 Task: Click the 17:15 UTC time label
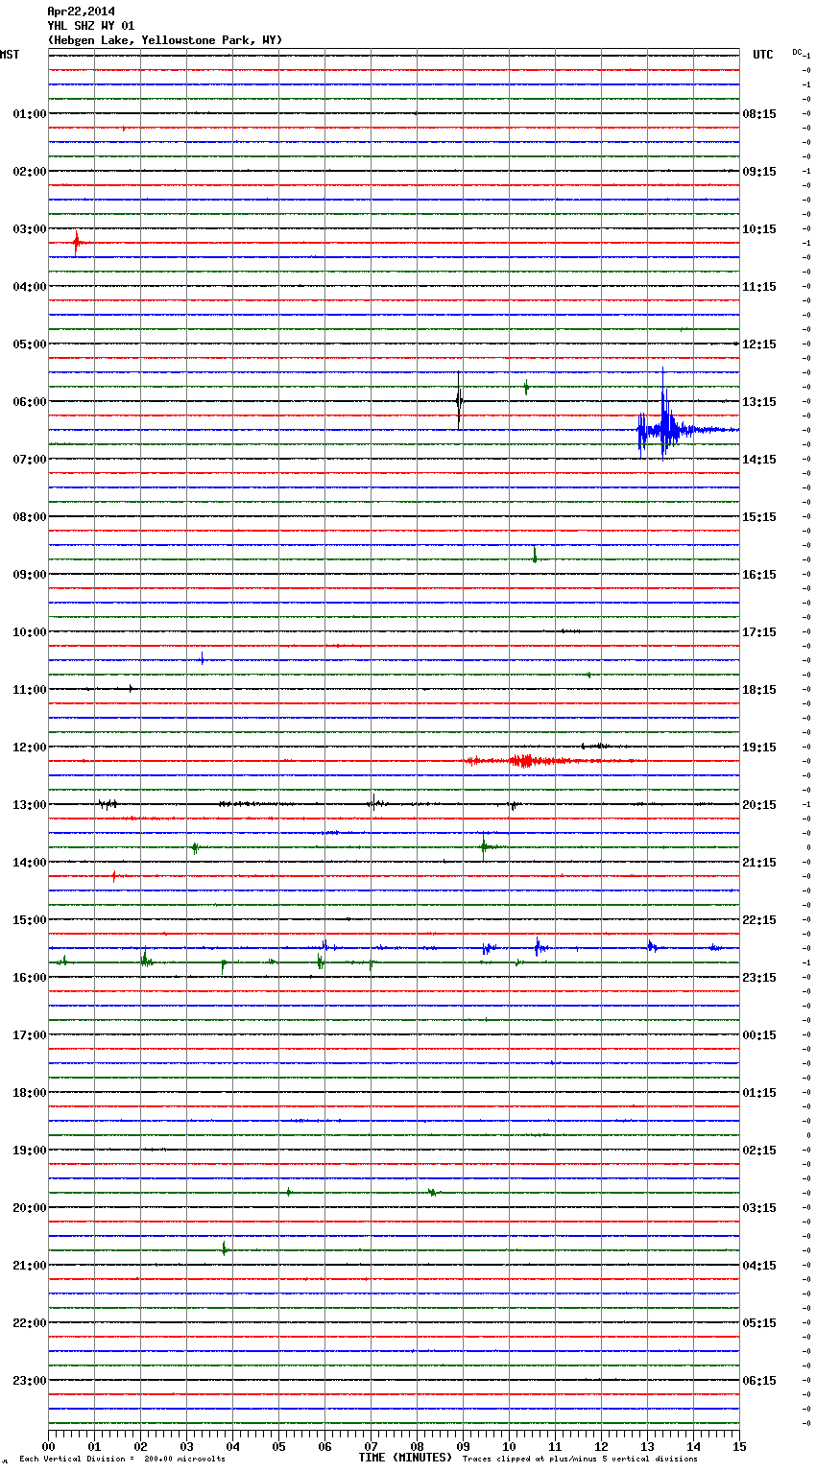click(x=759, y=632)
